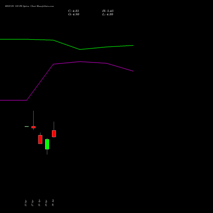Select the 29 Apr date label

pos(46,203)
